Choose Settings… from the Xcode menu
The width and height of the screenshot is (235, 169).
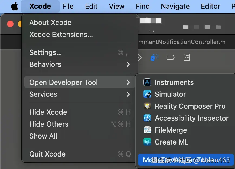(80, 53)
